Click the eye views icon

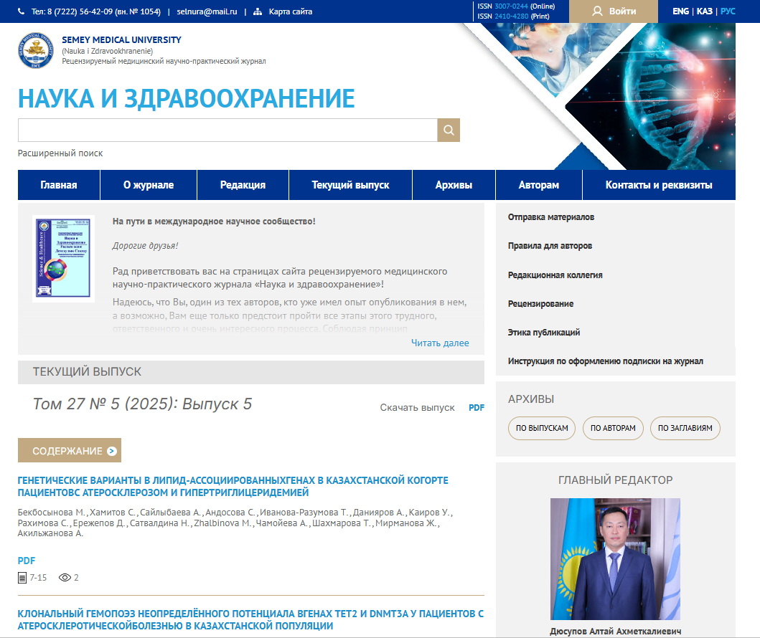65,578
